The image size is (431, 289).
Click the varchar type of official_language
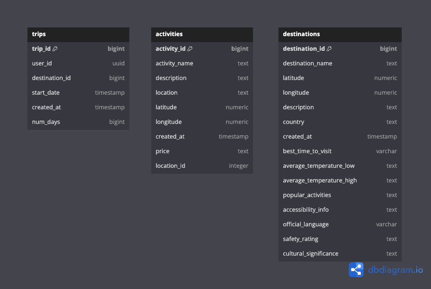tap(387, 224)
